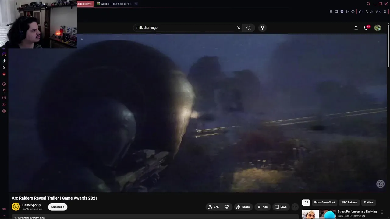The width and height of the screenshot is (390, 219).
Task: Open X (Twitter) in the browser sidebar
Action: tap(4, 68)
